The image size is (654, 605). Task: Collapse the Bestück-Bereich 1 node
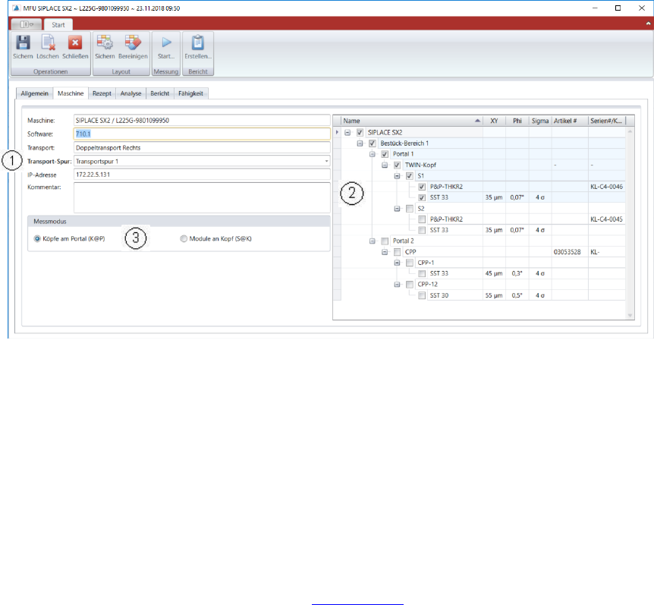[x=360, y=143]
